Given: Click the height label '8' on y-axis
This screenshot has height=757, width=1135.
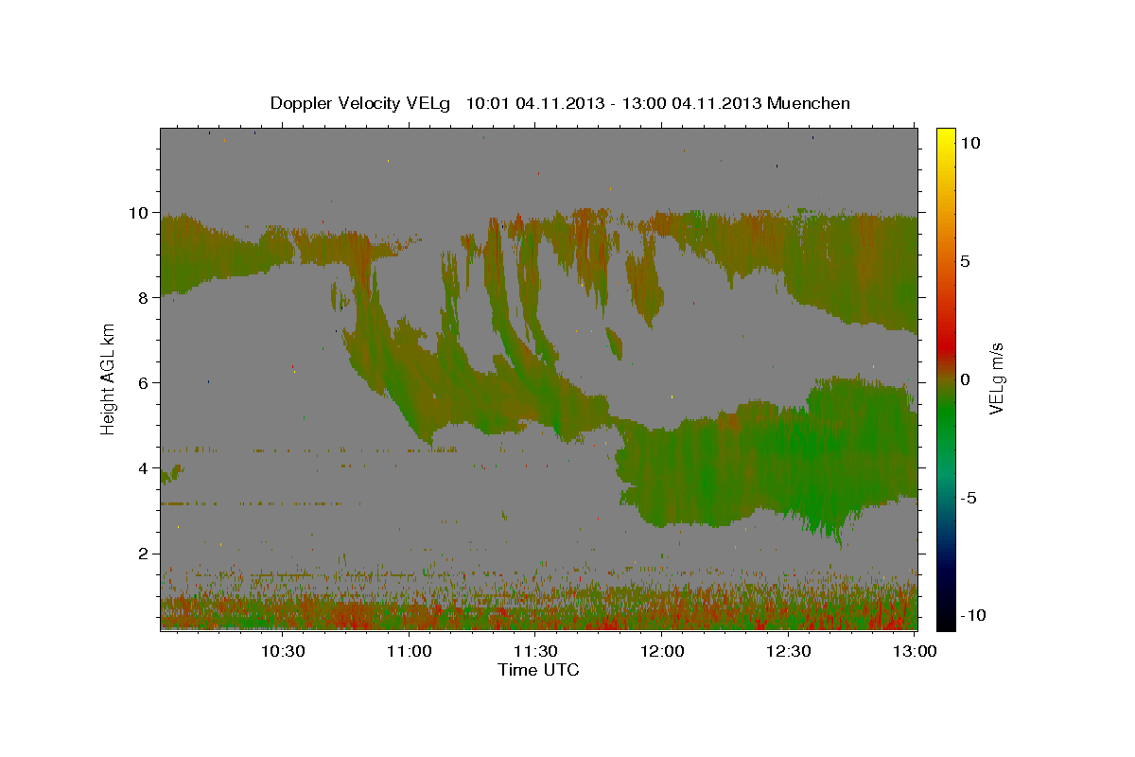Looking at the screenshot, I should tap(144, 297).
